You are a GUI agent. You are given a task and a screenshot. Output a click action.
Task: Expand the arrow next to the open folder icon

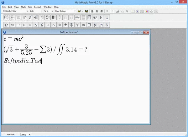click(x=83, y=11)
